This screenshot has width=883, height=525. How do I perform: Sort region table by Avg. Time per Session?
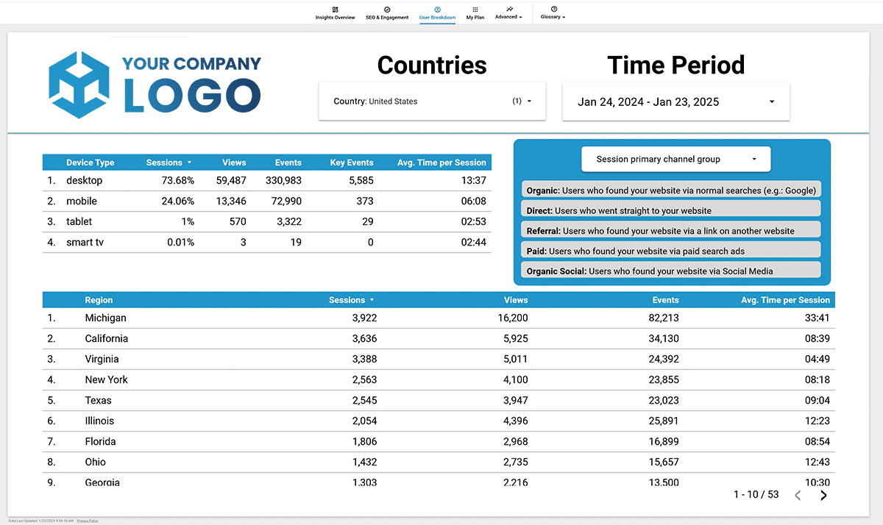click(785, 300)
